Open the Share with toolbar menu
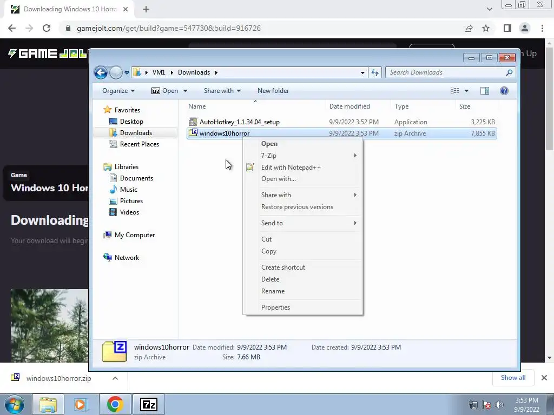Viewport: 554px width, 415px height. 222,91
